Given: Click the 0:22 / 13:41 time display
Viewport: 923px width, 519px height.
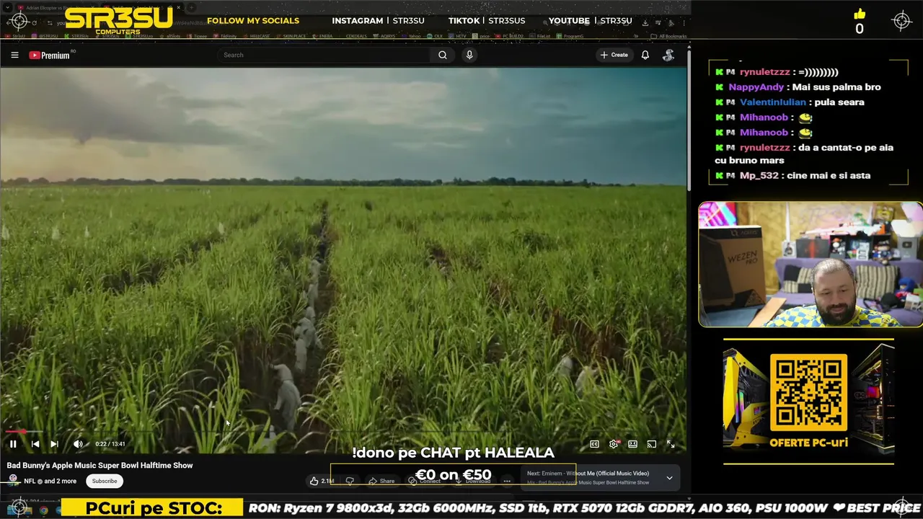Looking at the screenshot, I should (110, 444).
